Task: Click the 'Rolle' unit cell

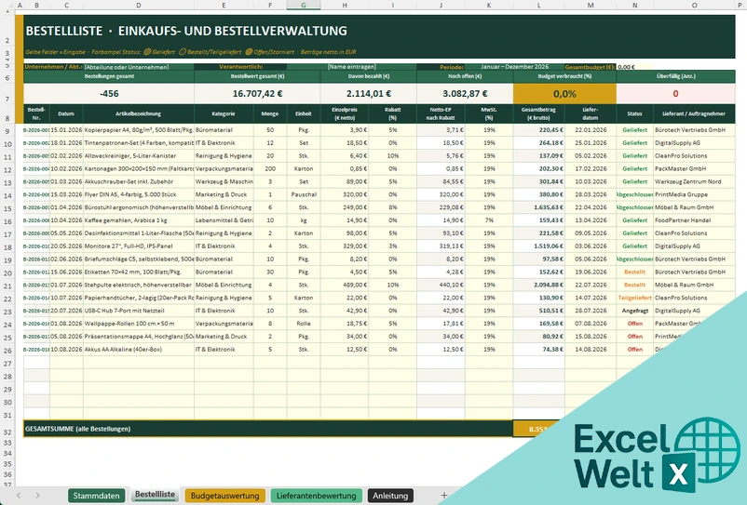Action: 304,324
